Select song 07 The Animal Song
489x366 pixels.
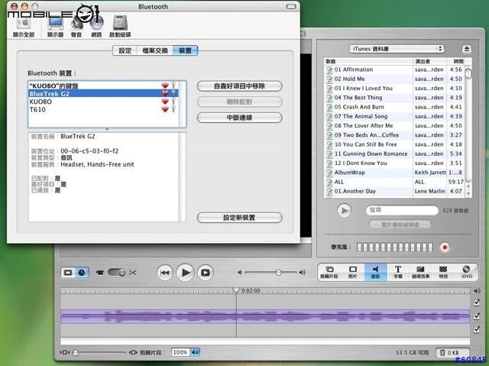[394, 116]
